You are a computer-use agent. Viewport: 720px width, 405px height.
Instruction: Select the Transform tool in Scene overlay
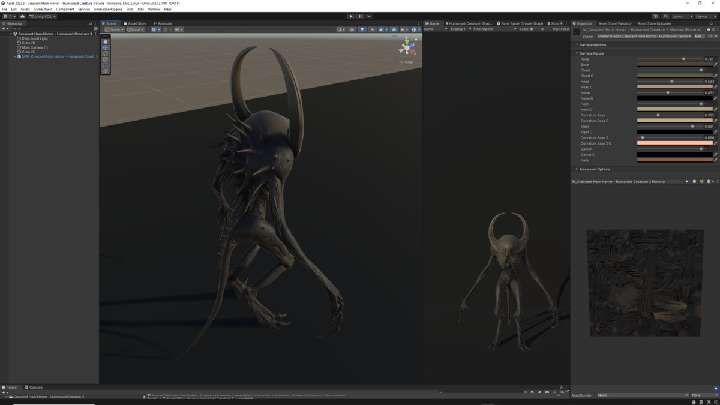pyautogui.click(x=106, y=71)
